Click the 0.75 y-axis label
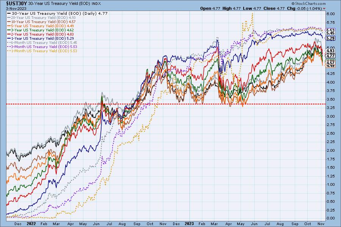This screenshot has width=341, height=227. 330,193
